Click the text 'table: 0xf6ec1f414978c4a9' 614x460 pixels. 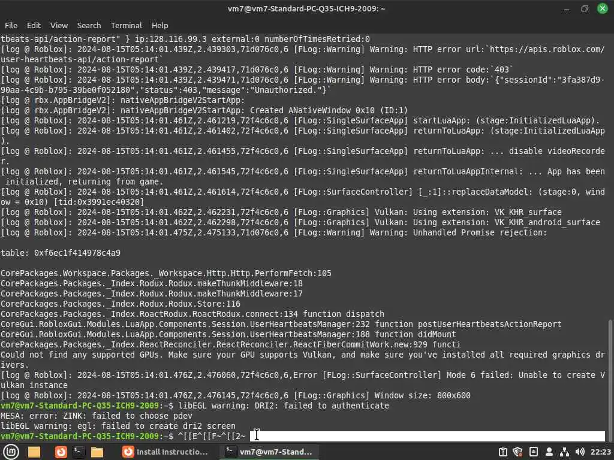point(61,253)
